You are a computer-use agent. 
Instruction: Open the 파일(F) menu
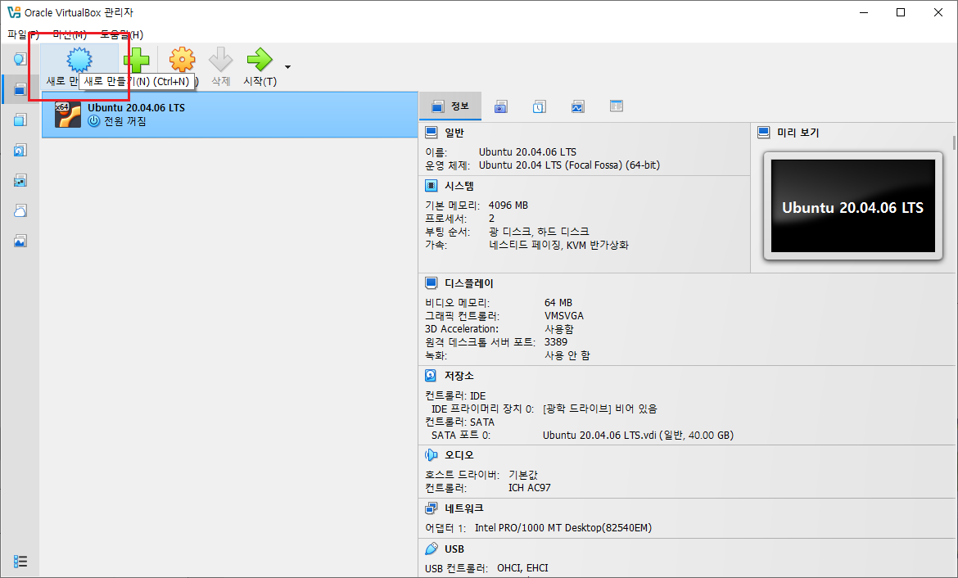coord(23,35)
